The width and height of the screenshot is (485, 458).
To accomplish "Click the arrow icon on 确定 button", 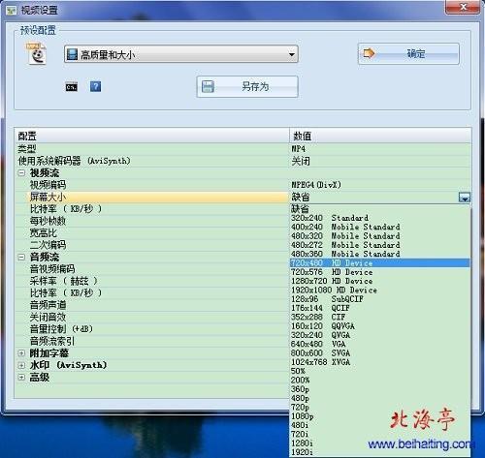I will 369,53.
